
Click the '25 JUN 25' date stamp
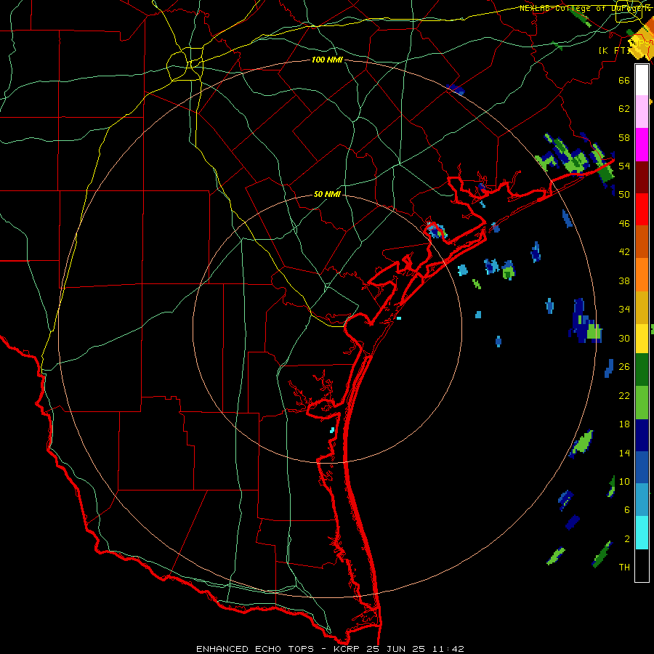[396, 649]
